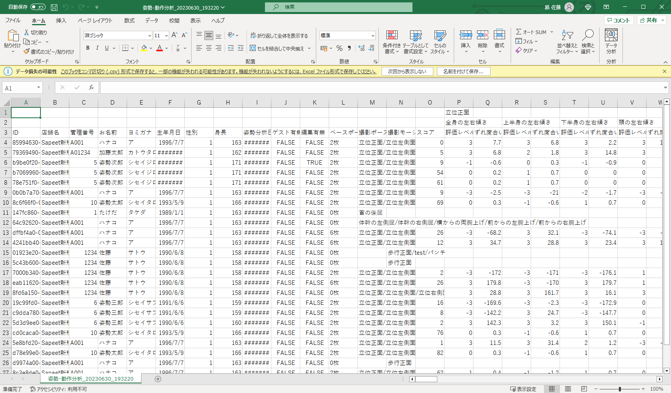Click the Save floppy disk icon
671x393 pixels.
(x=54, y=7)
